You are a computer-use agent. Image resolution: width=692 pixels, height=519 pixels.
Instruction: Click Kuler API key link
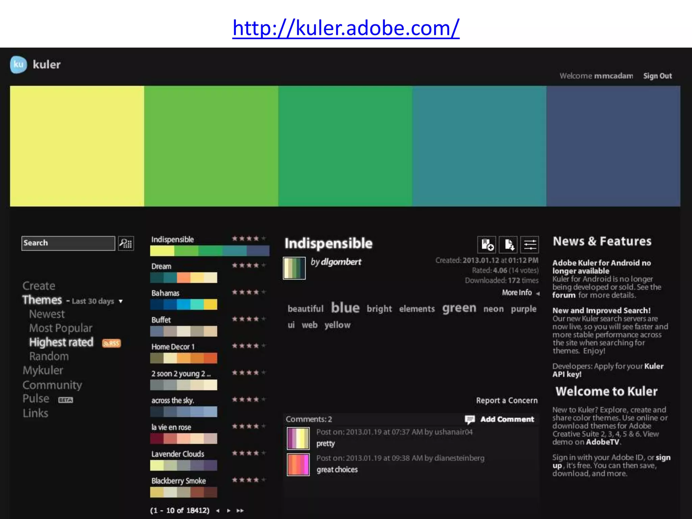tap(608, 370)
